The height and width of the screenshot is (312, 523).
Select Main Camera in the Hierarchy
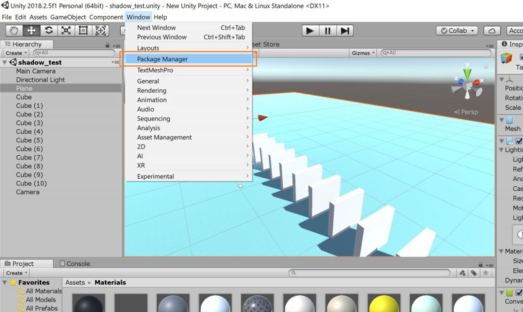36,71
